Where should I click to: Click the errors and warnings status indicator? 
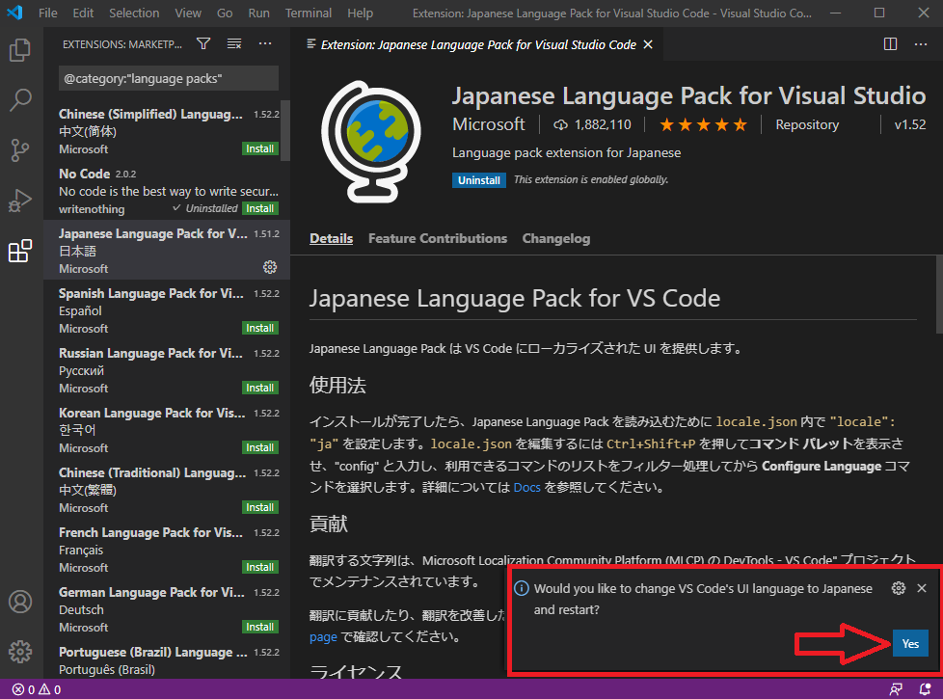click(x=38, y=689)
